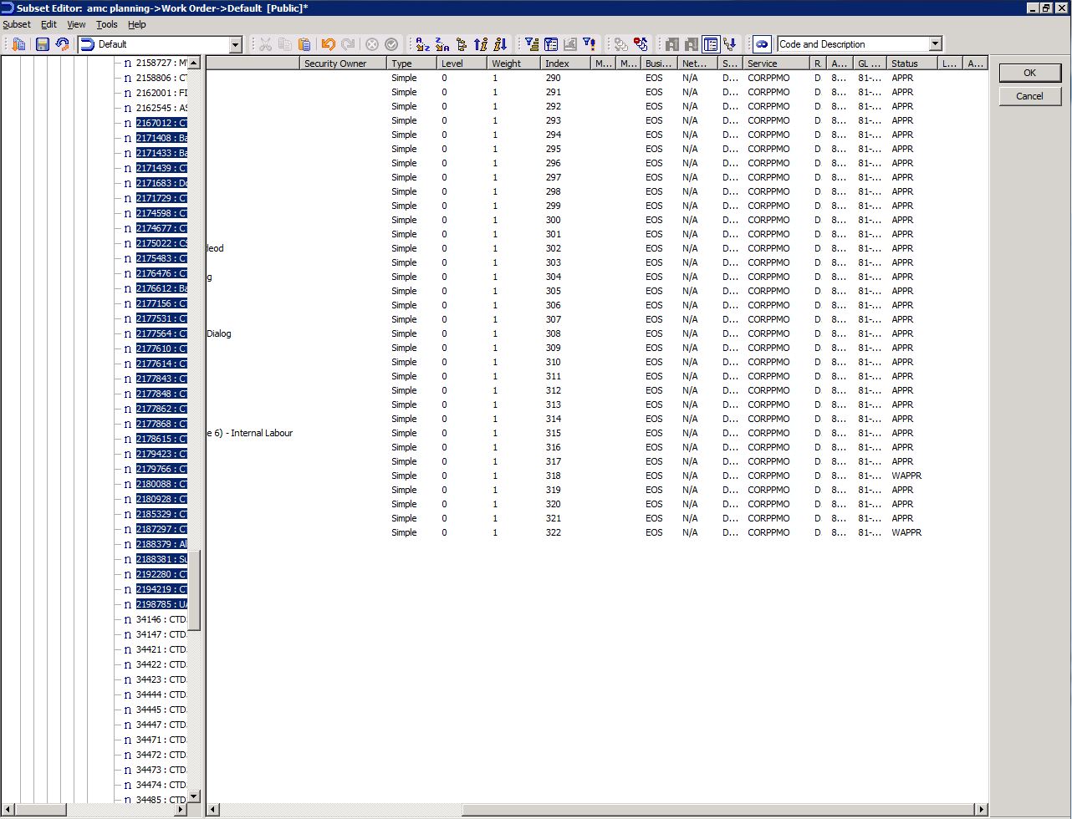
Task: Click the tree panel scroll down arrow
Action: pos(194,796)
